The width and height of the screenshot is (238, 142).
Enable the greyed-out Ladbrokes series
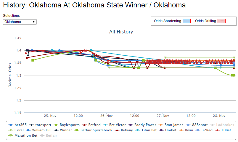pyautogui.click(x=222, y=125)
